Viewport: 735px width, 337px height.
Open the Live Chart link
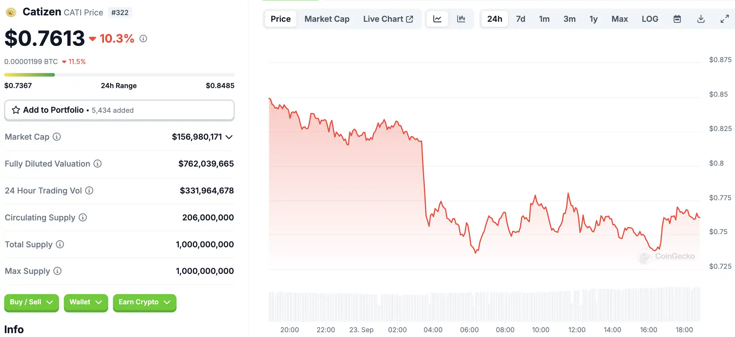coord(388,19)
